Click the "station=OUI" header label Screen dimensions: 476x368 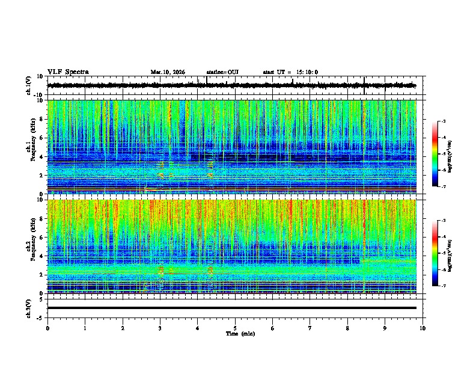click(x=222, y=72)
